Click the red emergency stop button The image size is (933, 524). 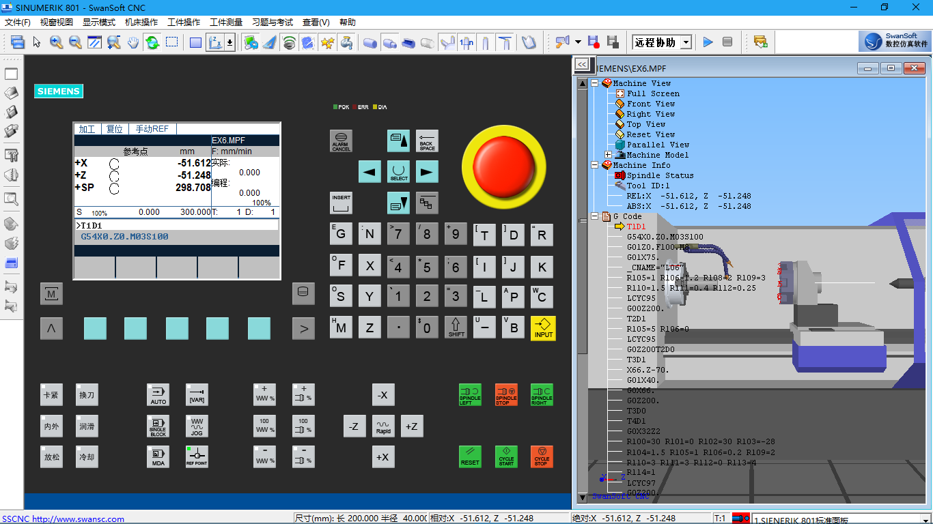point(503,166)
